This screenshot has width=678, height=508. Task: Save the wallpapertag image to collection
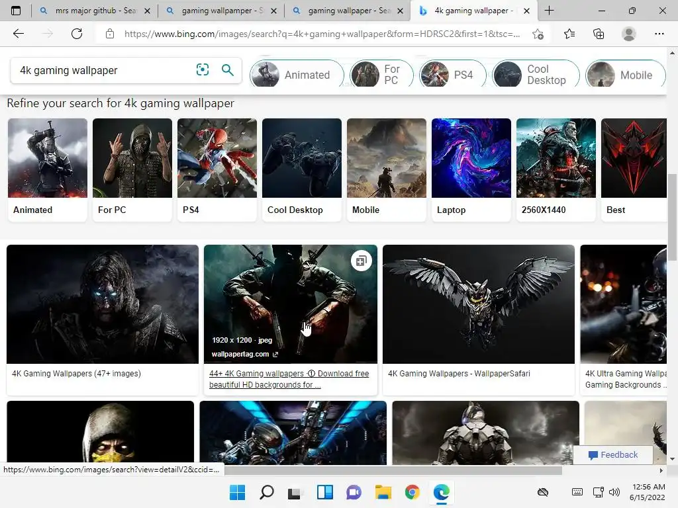[362, 261]
